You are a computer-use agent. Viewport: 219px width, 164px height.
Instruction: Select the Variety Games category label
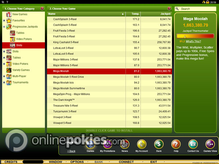(21, 70)
